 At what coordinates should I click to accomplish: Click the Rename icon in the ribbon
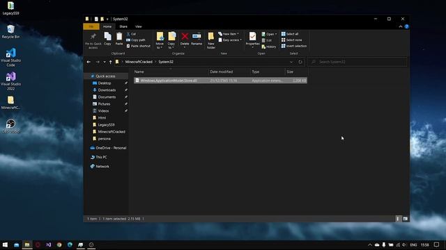click(x=197, y=39)
